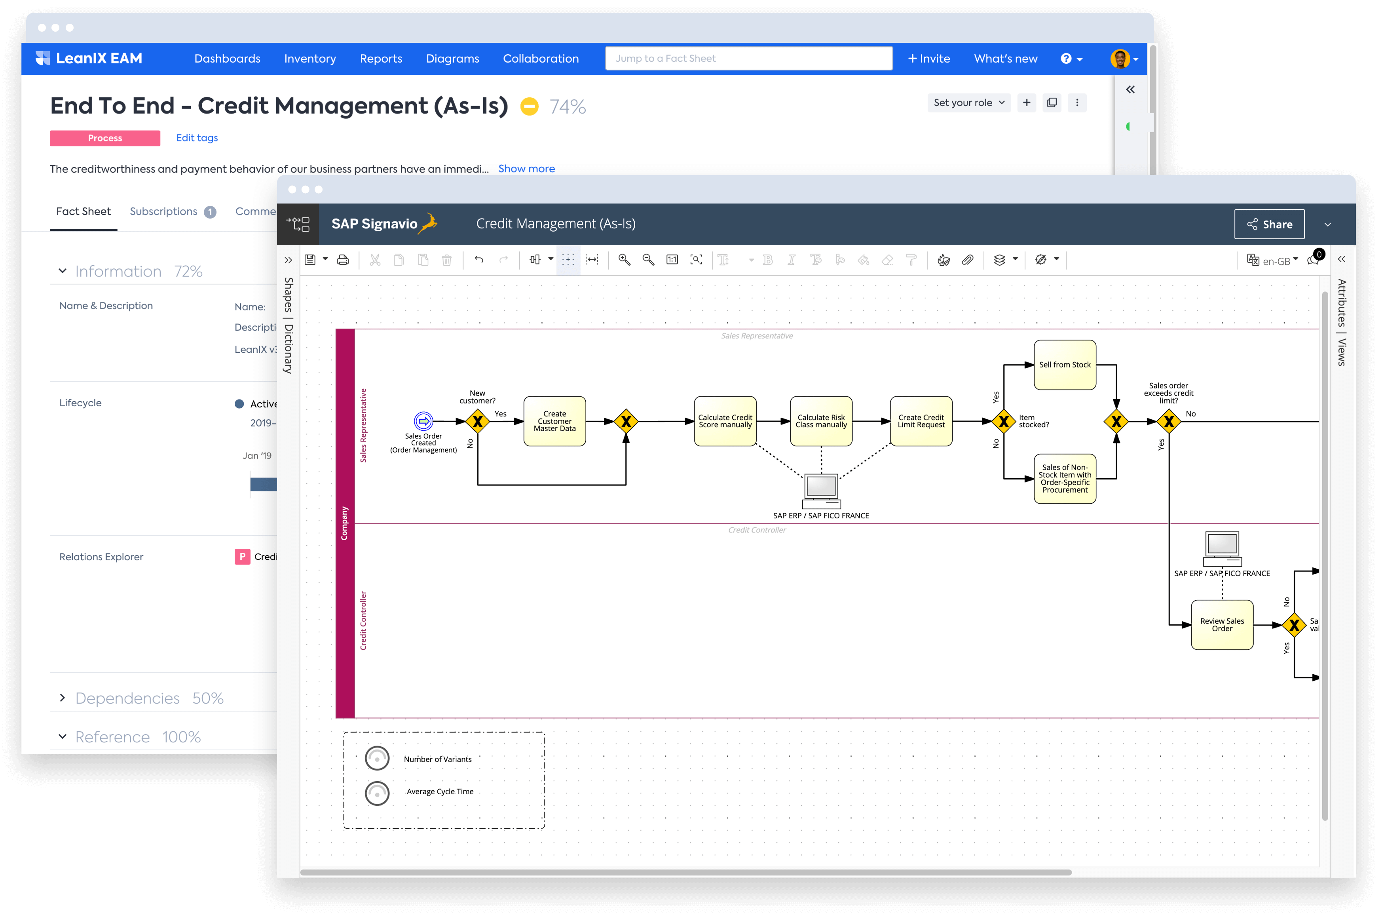
Task: Open the Dashboards menu in LeanIX
Action: pos(228,59)
